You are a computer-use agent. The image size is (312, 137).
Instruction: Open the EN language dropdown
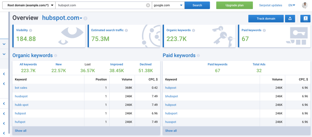coord(292,5)
